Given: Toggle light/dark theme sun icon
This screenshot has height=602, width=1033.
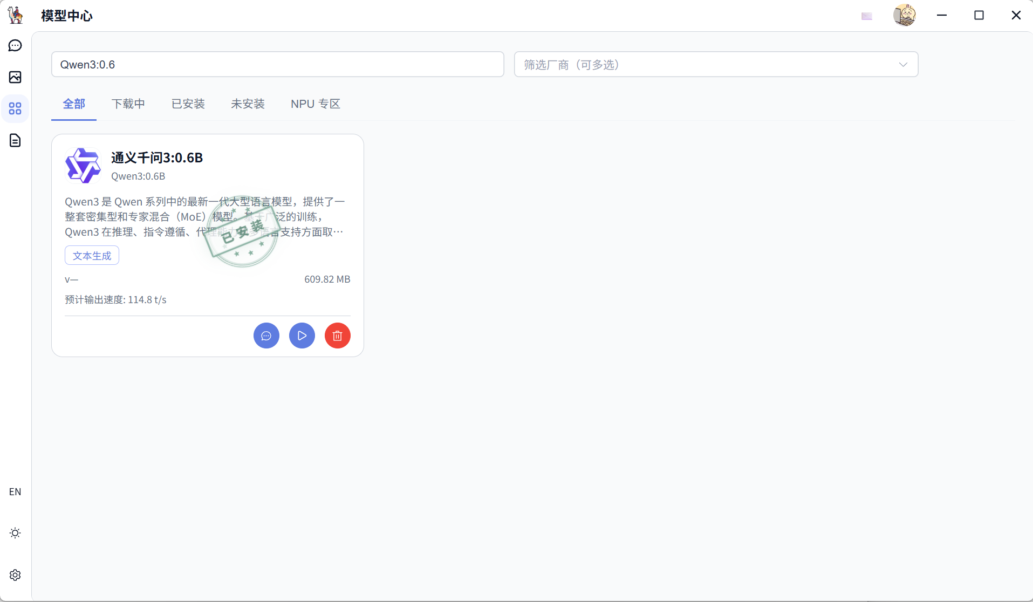Looking at the screenshot, I should click(x=15, y=533).
